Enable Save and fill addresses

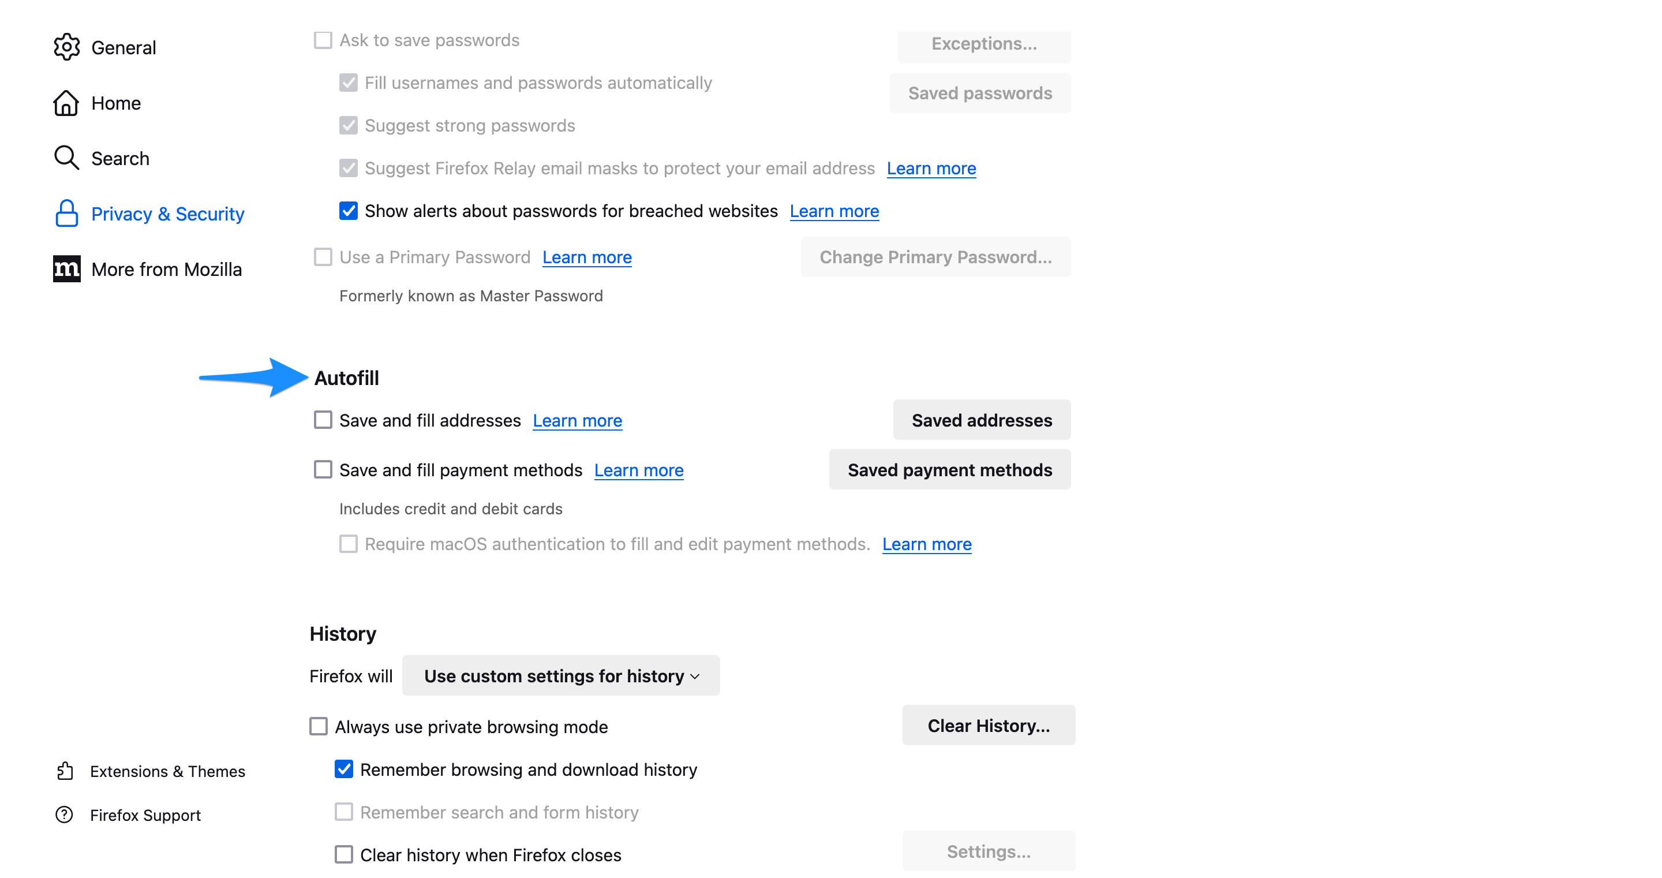(x=323, y=420)
